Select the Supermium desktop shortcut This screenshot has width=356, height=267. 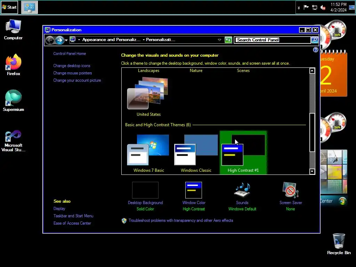point(14,100)
